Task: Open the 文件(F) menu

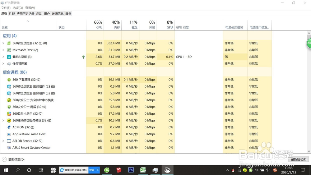Action: [6, 8]
